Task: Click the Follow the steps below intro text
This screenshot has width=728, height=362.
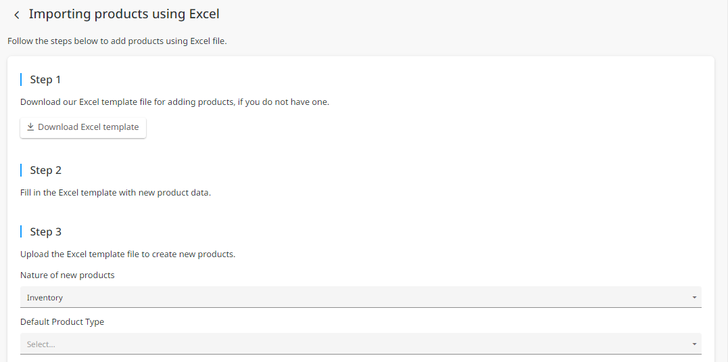Action: coord(117,41)
